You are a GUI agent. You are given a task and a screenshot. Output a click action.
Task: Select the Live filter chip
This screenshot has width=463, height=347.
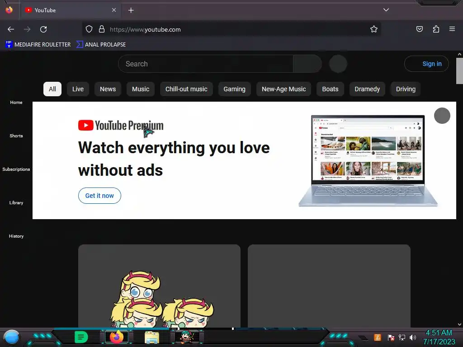click(78, 89)
